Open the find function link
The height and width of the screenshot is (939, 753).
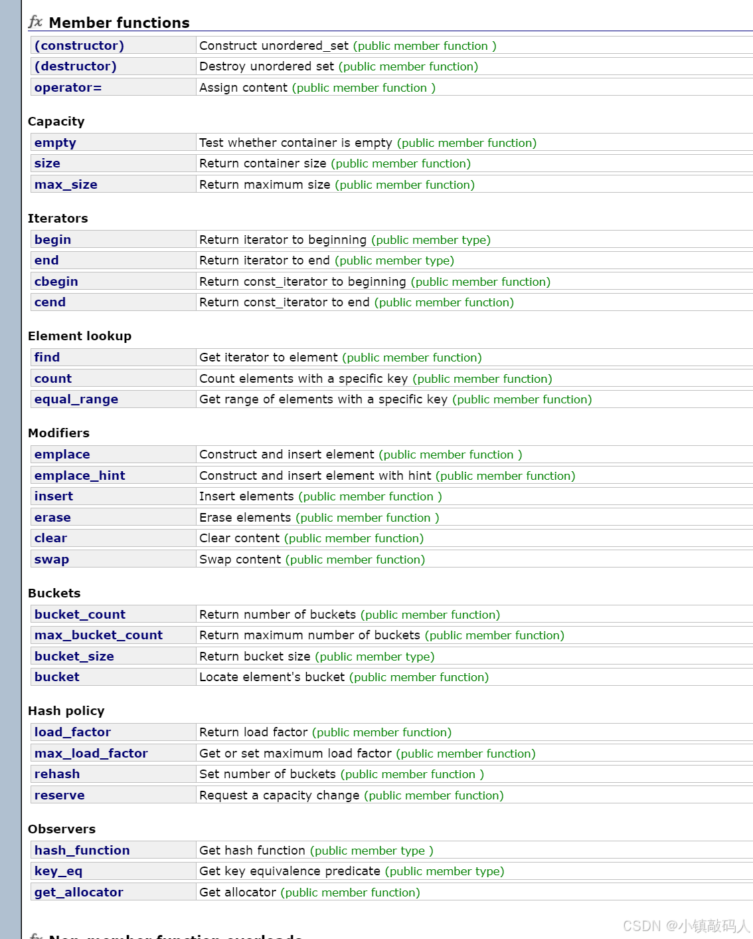47,358
